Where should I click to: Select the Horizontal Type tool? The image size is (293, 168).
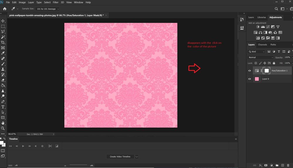tap(3, 107)
